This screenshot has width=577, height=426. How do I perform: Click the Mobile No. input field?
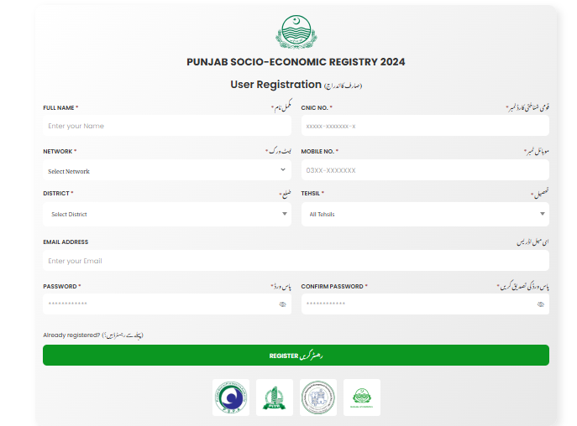(x=425, y=170)
